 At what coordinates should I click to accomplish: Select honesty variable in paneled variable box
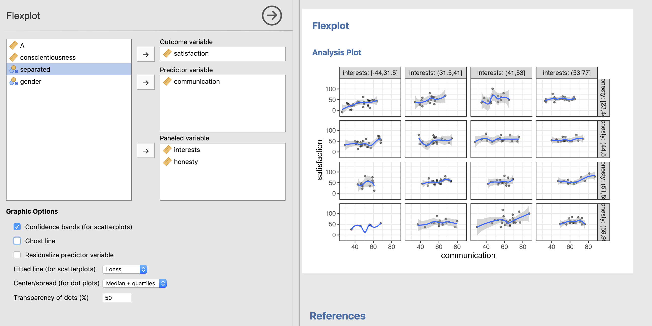(x=187, y=162)
